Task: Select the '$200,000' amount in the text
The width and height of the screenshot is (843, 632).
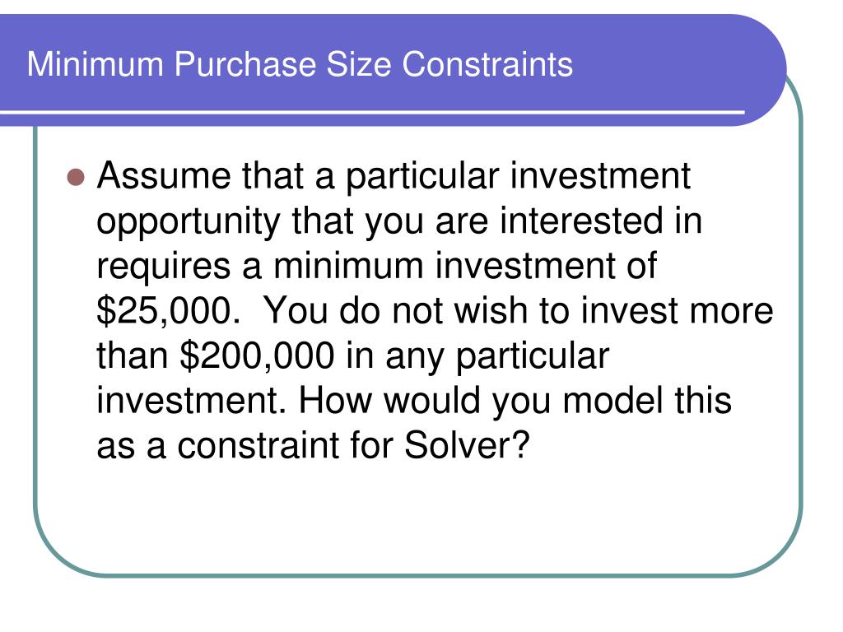Action: tap(257, 356)
